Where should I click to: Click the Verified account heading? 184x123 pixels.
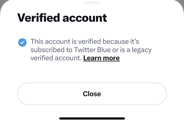[x=62, y=18]
